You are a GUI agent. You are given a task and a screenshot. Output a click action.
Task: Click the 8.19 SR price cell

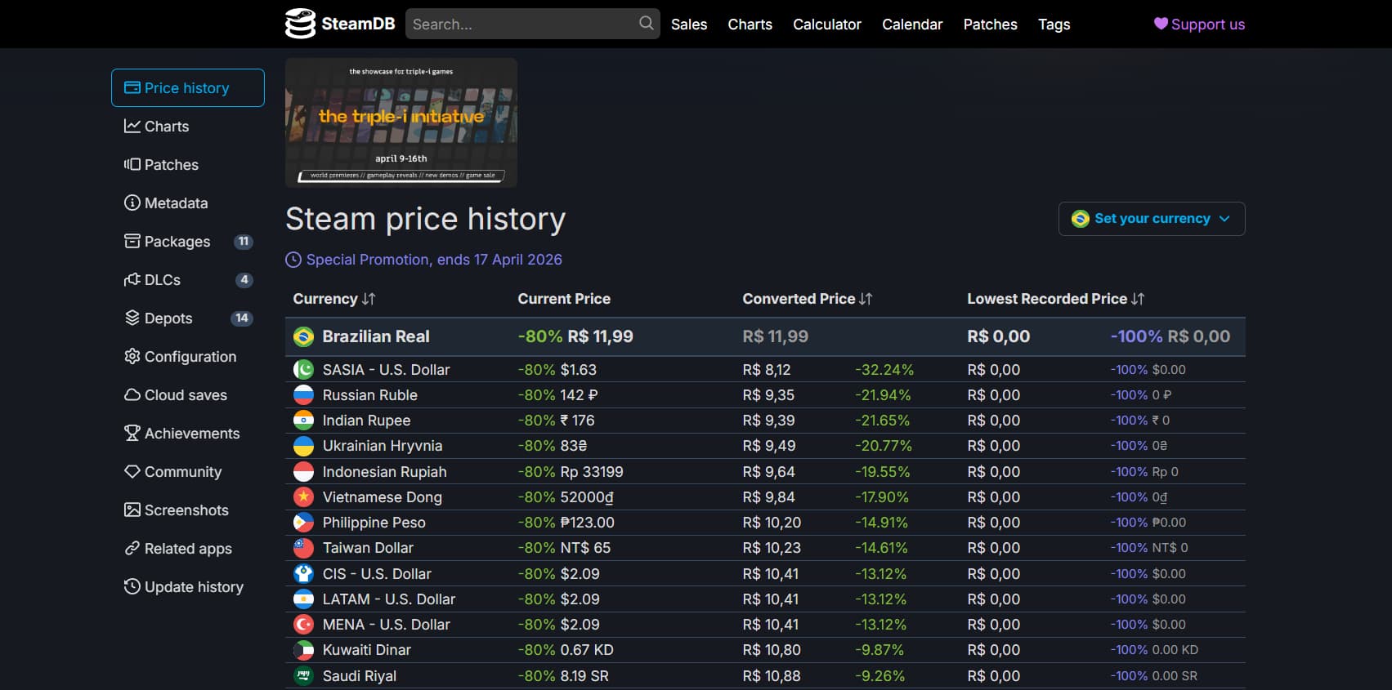pyautogui.click(x=584, y=676)
